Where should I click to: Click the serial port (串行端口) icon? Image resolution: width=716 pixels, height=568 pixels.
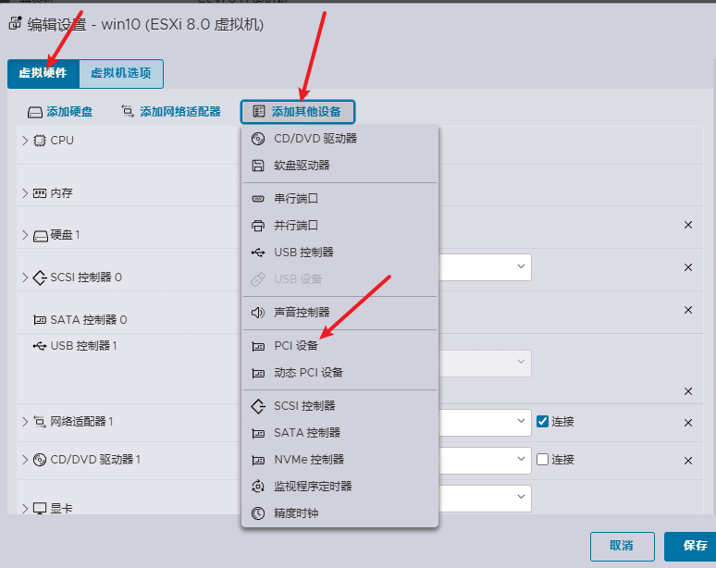pos(258,199)
